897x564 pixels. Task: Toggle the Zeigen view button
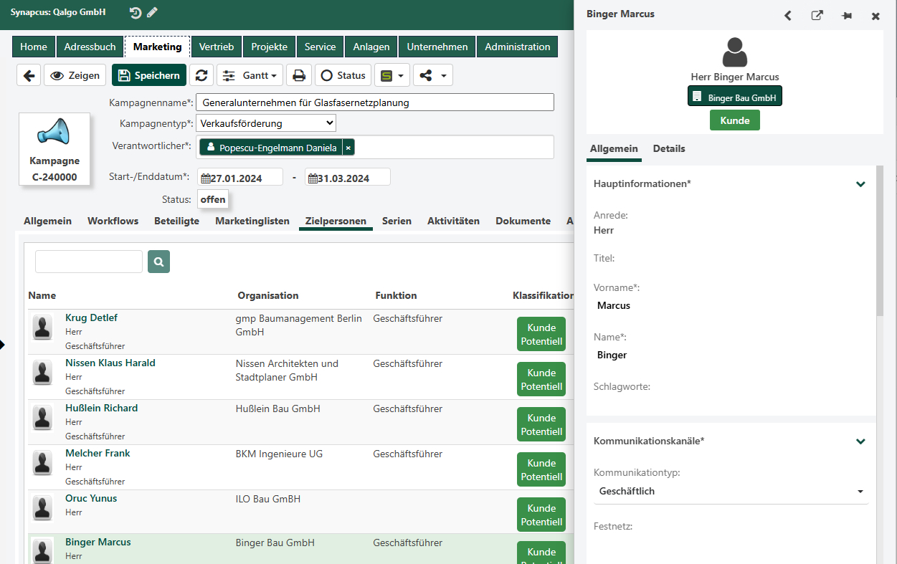point(75,75)
